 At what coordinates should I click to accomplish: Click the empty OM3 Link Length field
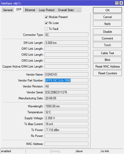point(67,61)
